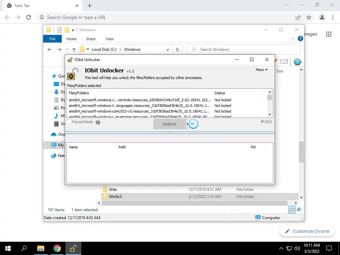Open Forced Mode help question icon
The width and height of the screenshot is (340, 255).
click(x=98, y=123)
